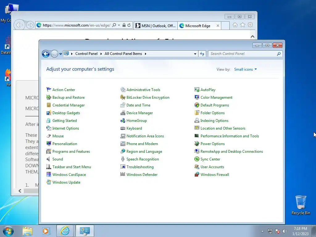Screen dimensions: 316x237
Task: Open the Taskbar and Start Menu link
Action: 72,167
